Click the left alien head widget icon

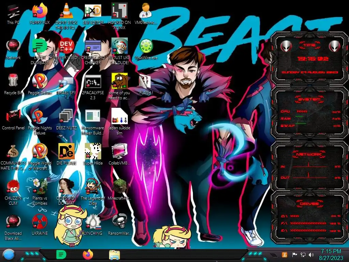coord(286,46)
